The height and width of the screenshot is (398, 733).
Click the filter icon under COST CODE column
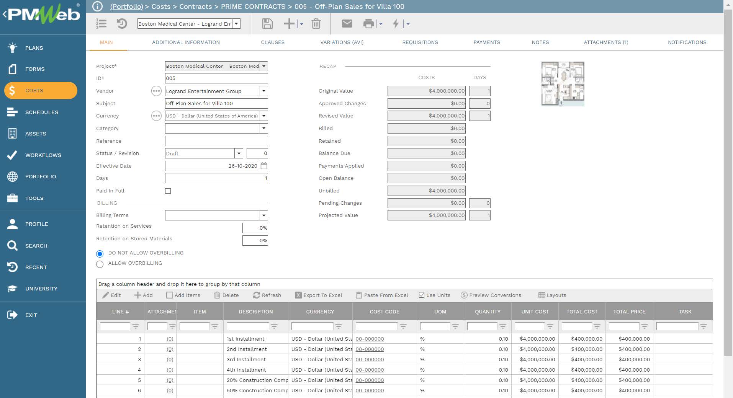[x=403, y=326]
